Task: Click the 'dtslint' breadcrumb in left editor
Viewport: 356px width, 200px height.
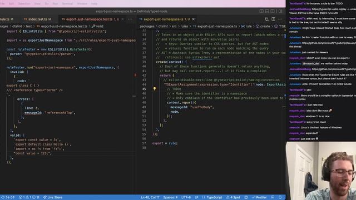Action: click(17, 26)
